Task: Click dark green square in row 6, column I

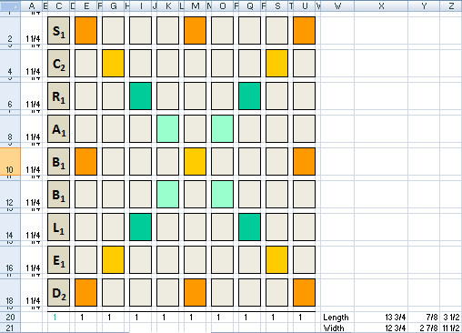Action: (141, 96)
